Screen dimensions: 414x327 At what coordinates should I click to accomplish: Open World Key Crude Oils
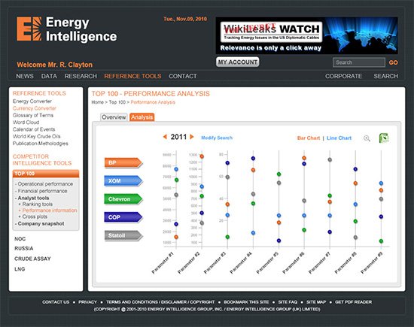pyautogui.click(x=36, y=136)
